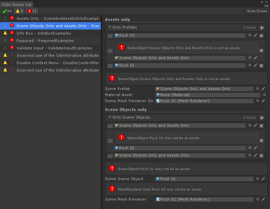This screenshot has height=209, width=270.
Task: Remove last item from Only Scene Objects
Action: 261,156
